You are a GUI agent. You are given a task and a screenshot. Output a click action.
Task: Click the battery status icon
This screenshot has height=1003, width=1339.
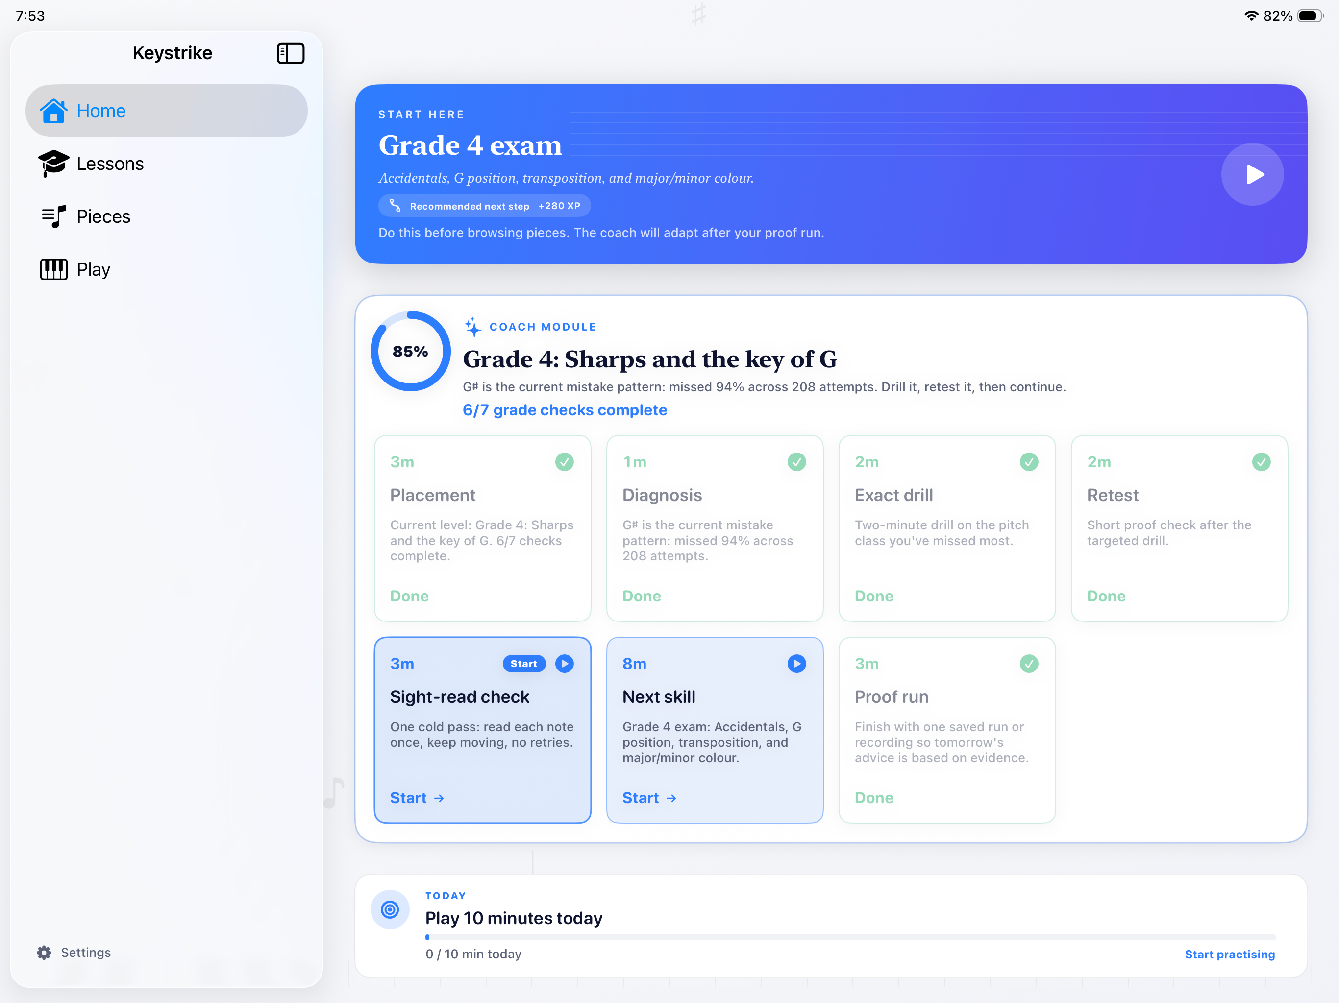pos(1311,16)
